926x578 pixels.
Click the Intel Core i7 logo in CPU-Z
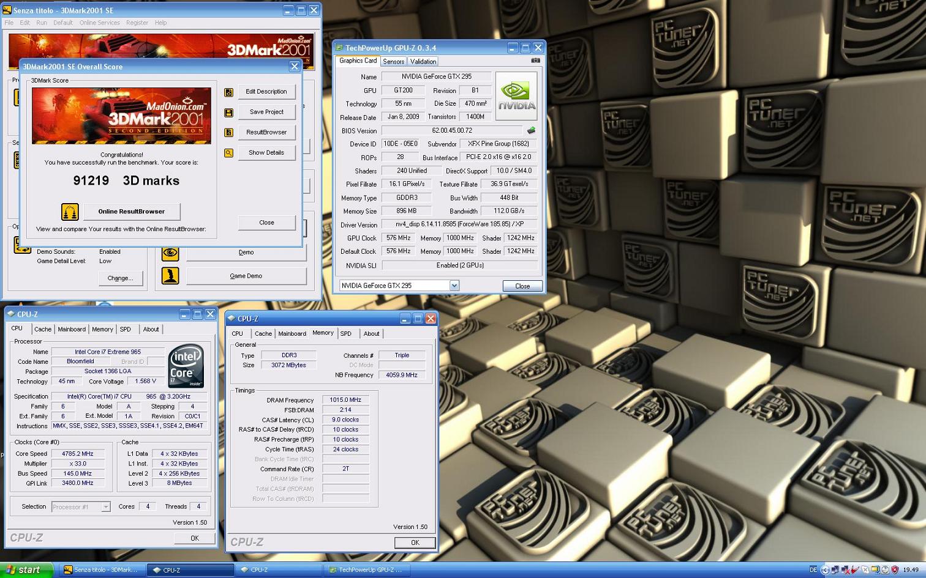tap(186, 366)
